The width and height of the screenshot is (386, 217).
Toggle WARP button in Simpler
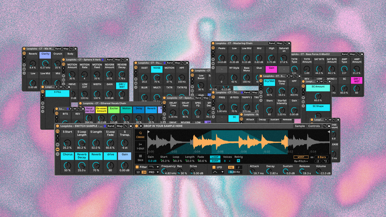[301, 157]
